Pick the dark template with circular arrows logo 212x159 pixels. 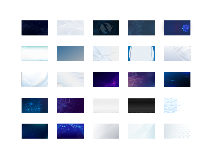pos(106,27)
